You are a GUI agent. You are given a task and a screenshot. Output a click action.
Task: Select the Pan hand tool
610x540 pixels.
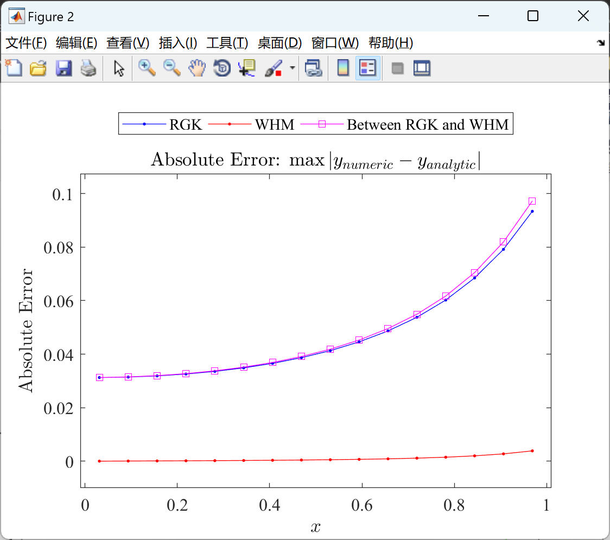click(197, 68)
